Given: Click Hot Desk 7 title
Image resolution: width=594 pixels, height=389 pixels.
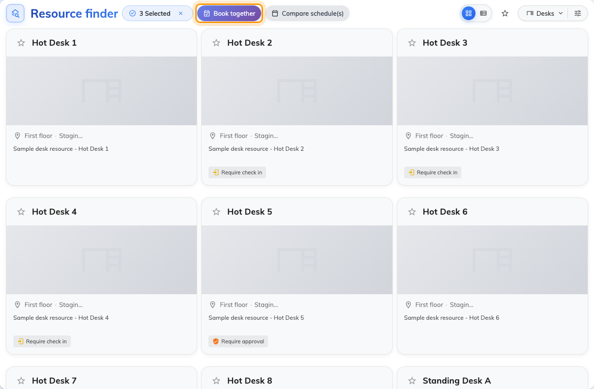Looking at the screenshot, I should point(54,381).
